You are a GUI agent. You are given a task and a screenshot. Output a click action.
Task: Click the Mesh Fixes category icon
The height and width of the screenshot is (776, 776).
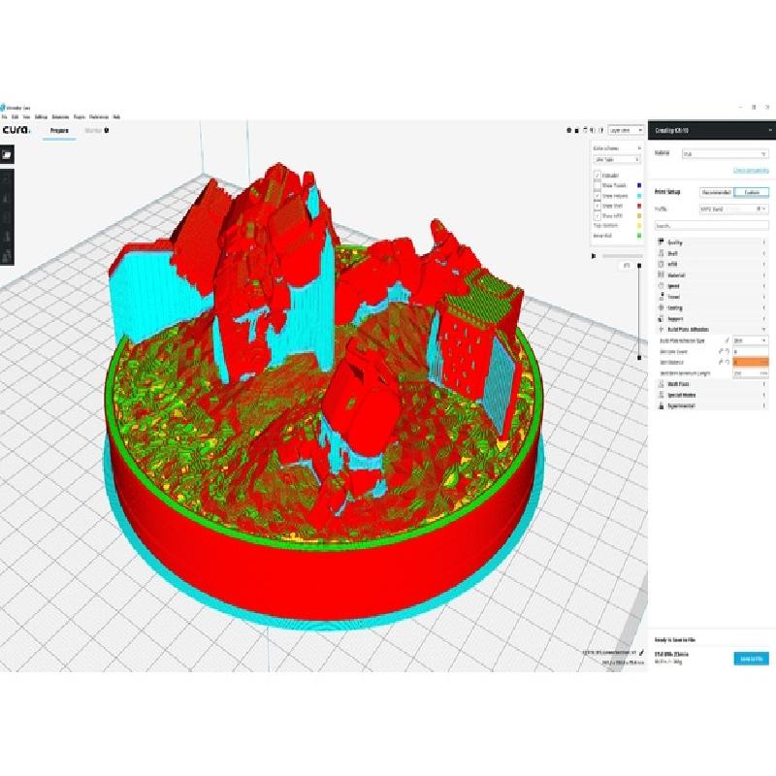661,384
